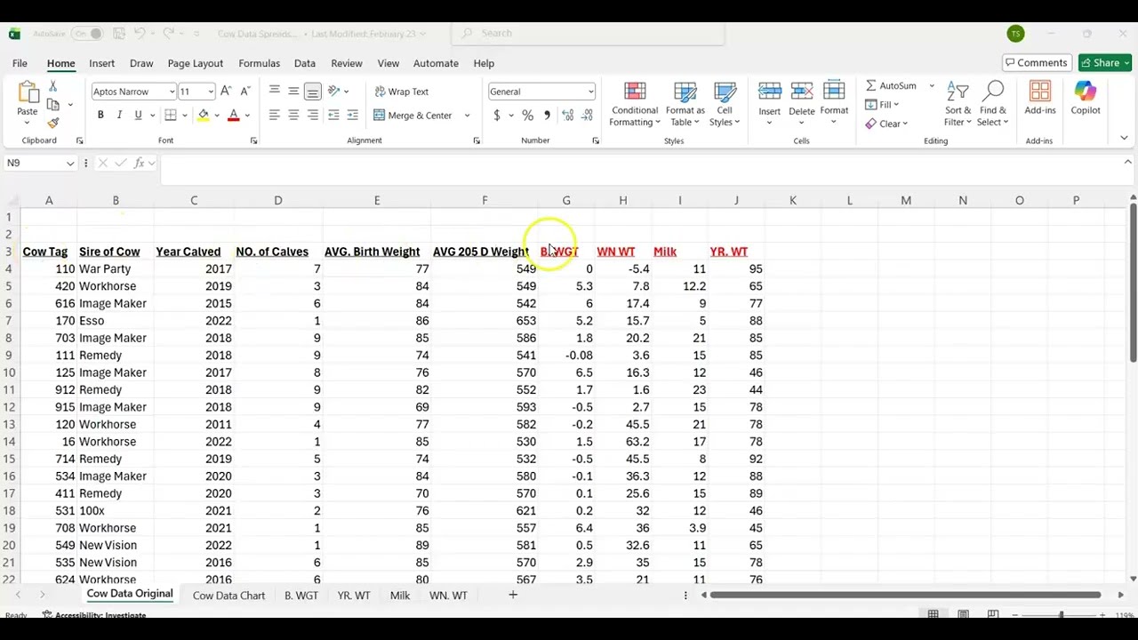Image resolution: width=1138 pixels, height=640 pixels.
Task: Set Middle Align for cells
Action: (x=293, y=91)
